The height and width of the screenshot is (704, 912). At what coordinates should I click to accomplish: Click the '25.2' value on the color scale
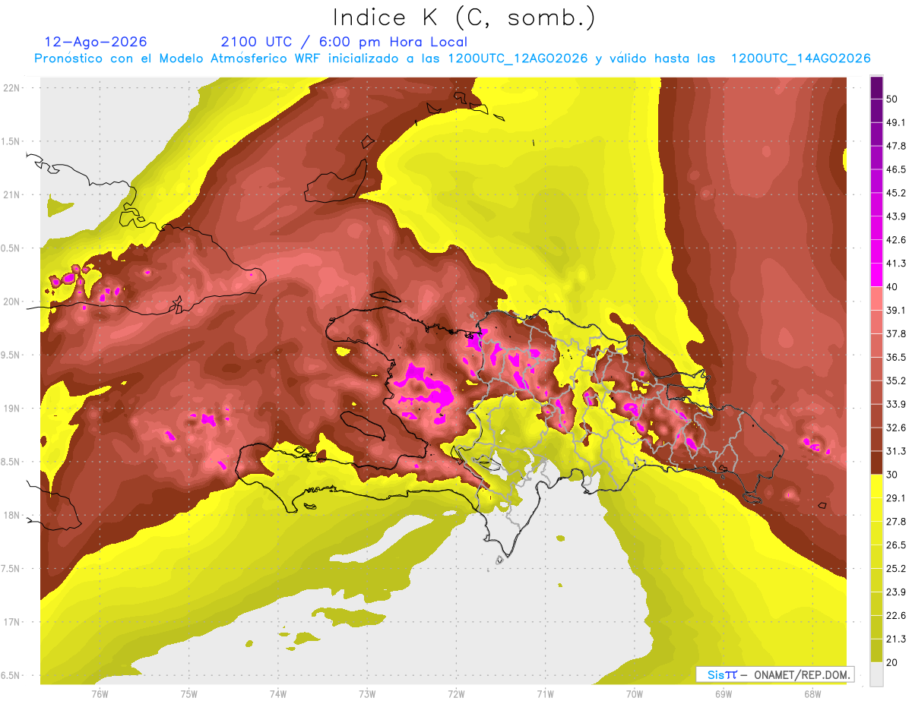click(896, 568)
